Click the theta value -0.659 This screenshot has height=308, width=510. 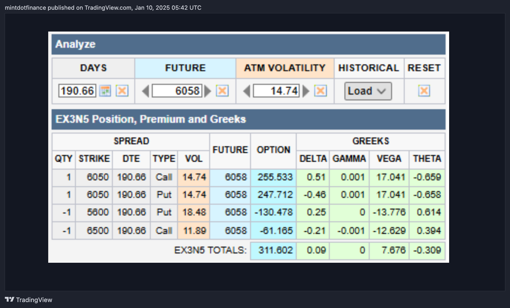(x=427, y=177)
